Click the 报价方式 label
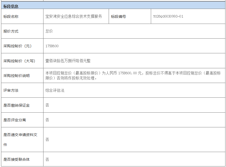The height and width of the screenshot is (167, 226). pos(11,31)
